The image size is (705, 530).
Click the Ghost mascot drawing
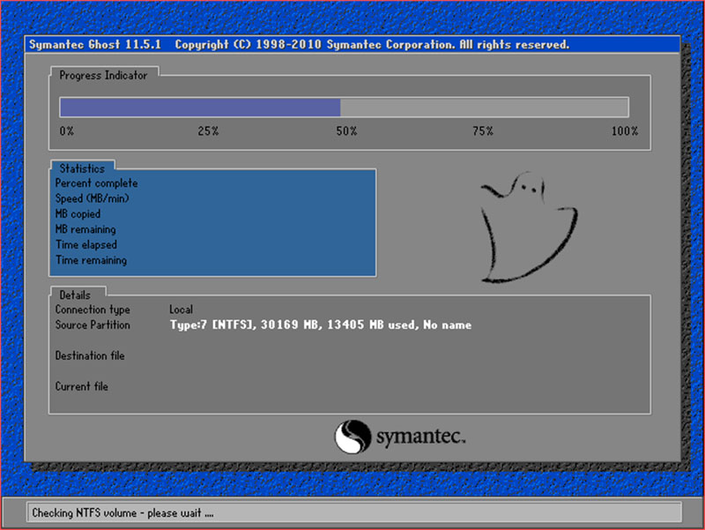(x=530, y=227)
